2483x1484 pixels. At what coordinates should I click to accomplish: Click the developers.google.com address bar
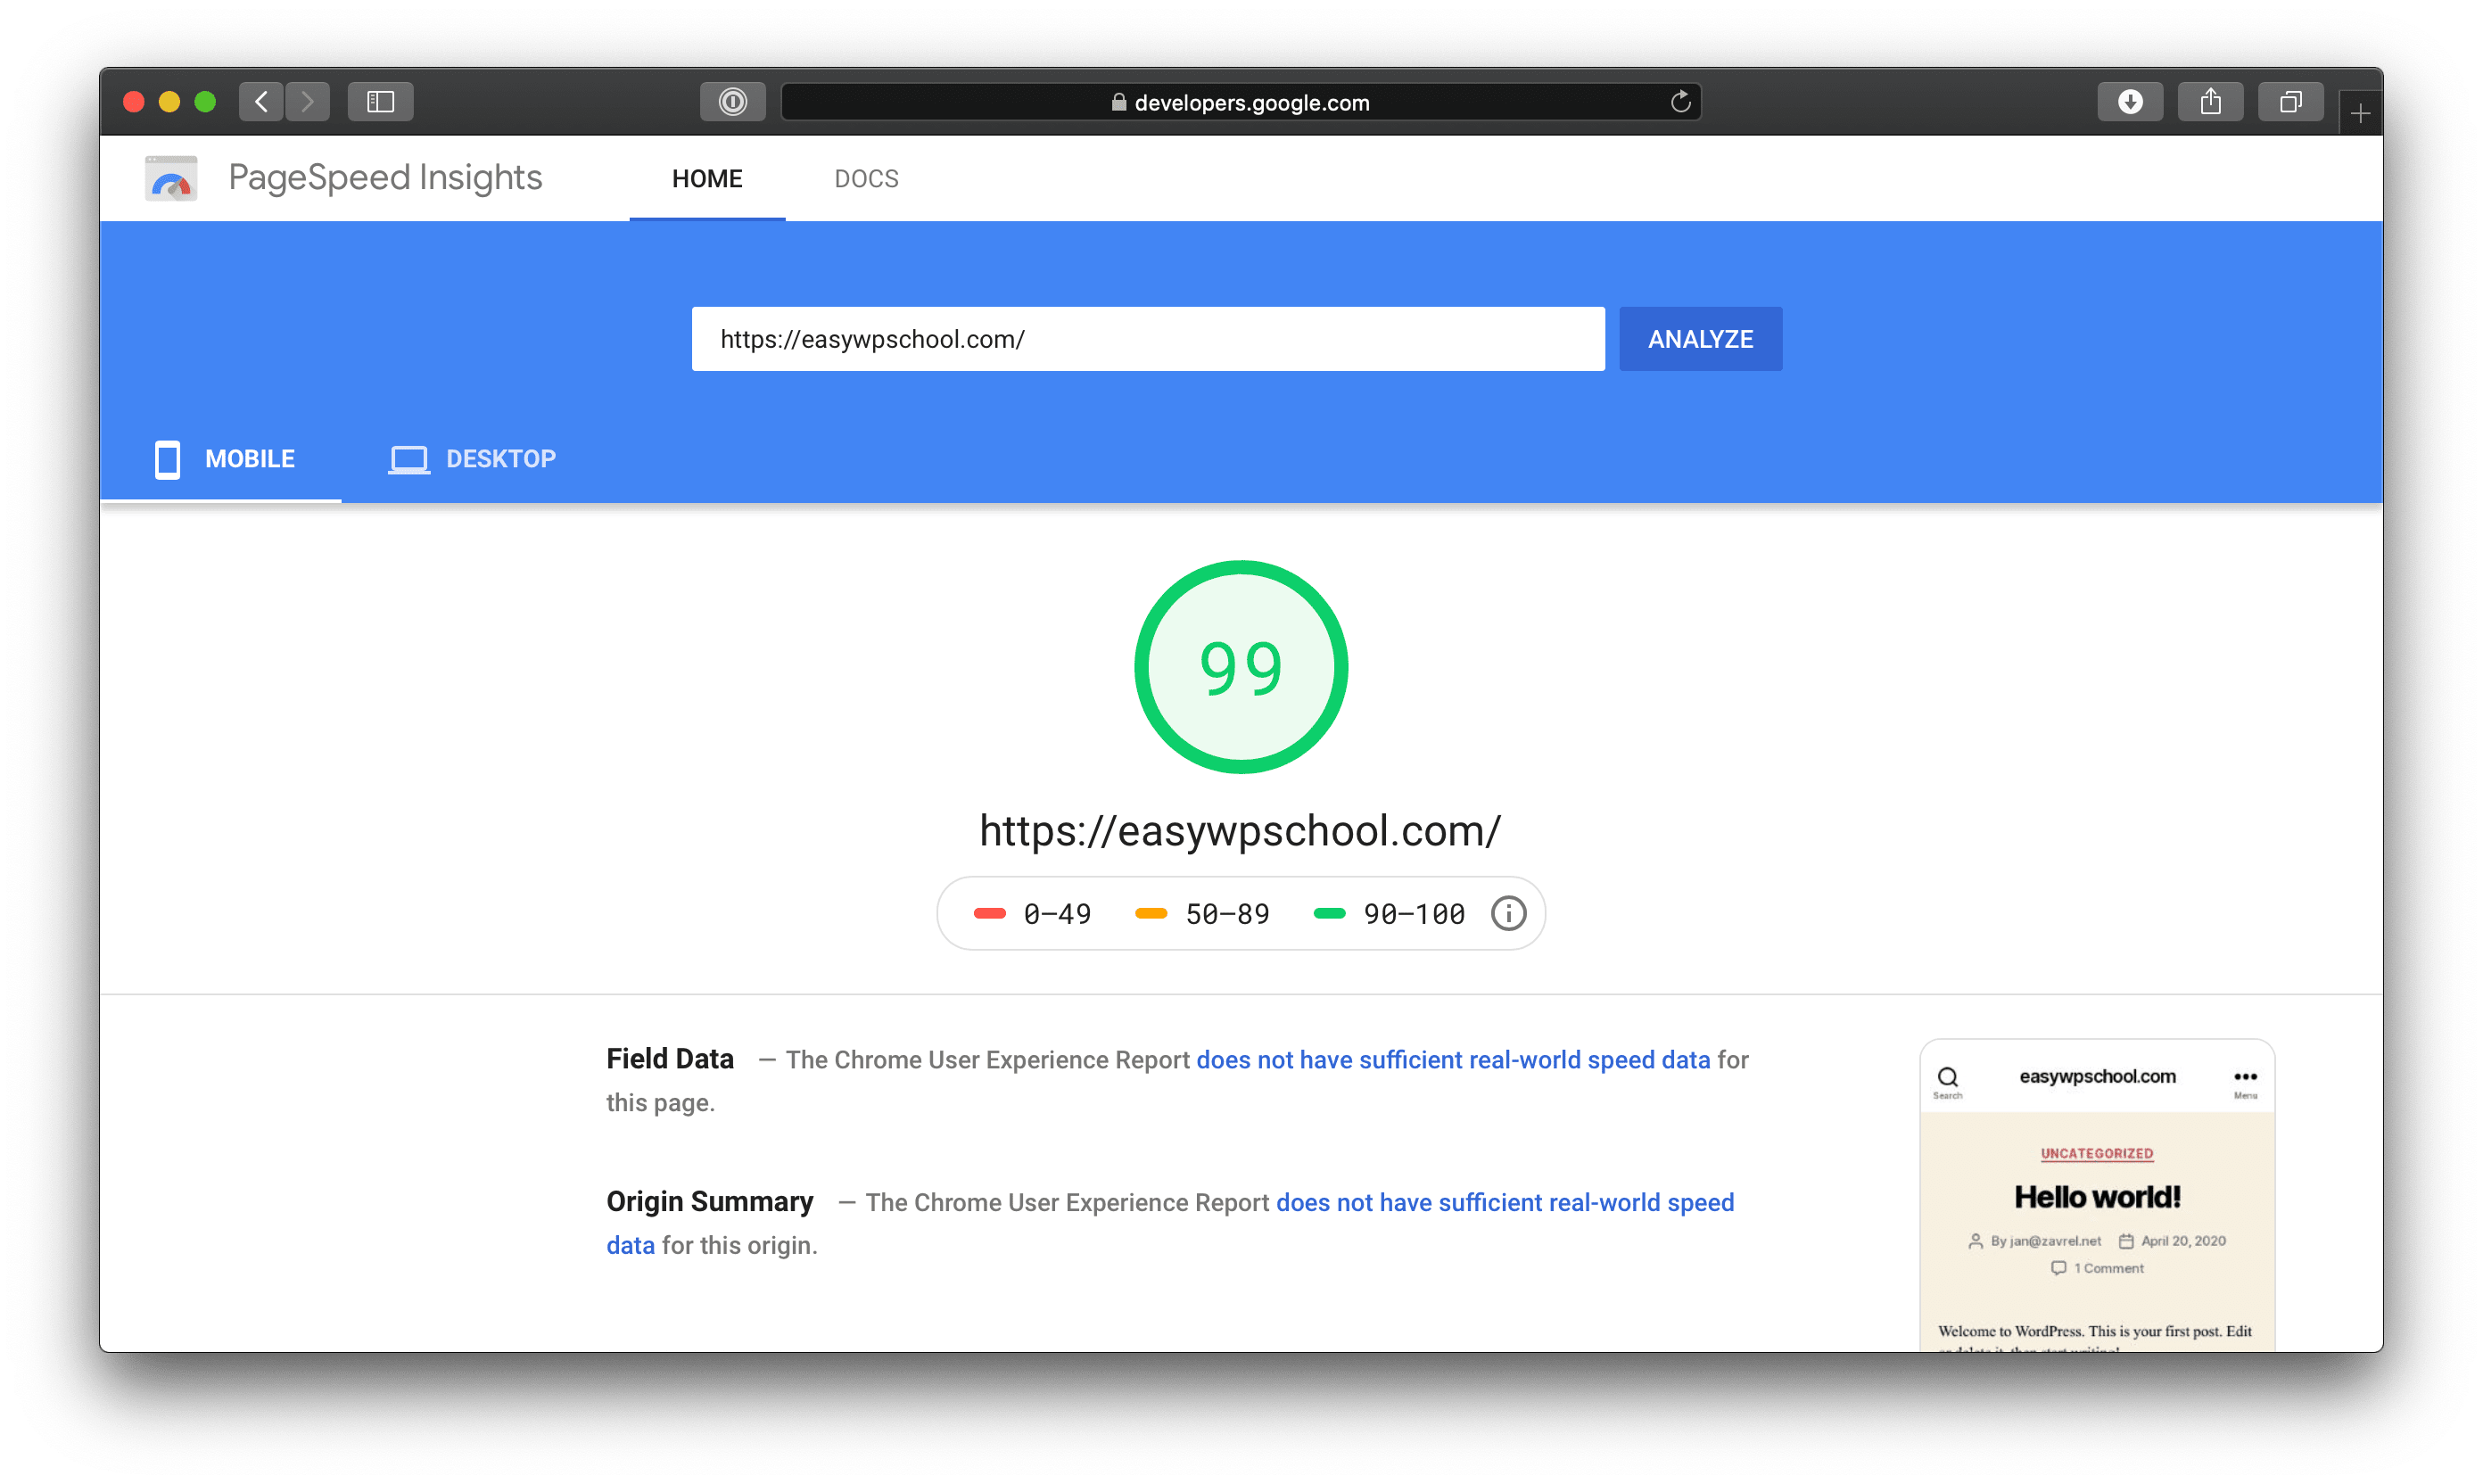click(x=1240, y=102)
